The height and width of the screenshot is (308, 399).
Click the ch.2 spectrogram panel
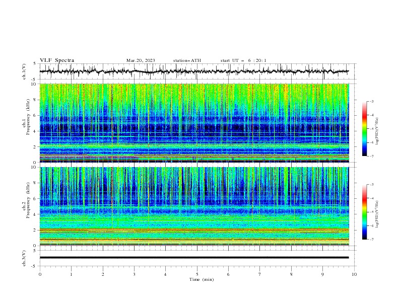coord(194,206)
